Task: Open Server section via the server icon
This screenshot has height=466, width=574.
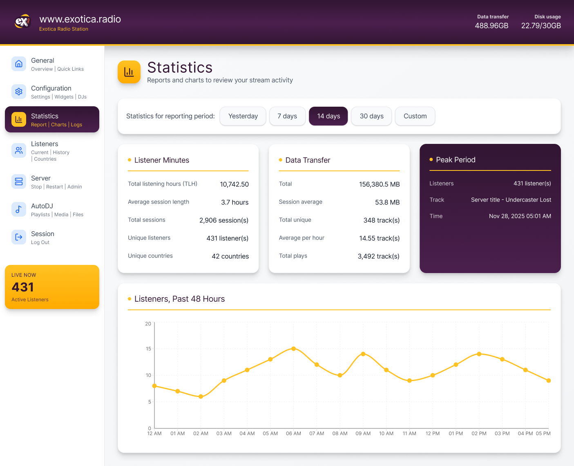Action: point(19,181)
